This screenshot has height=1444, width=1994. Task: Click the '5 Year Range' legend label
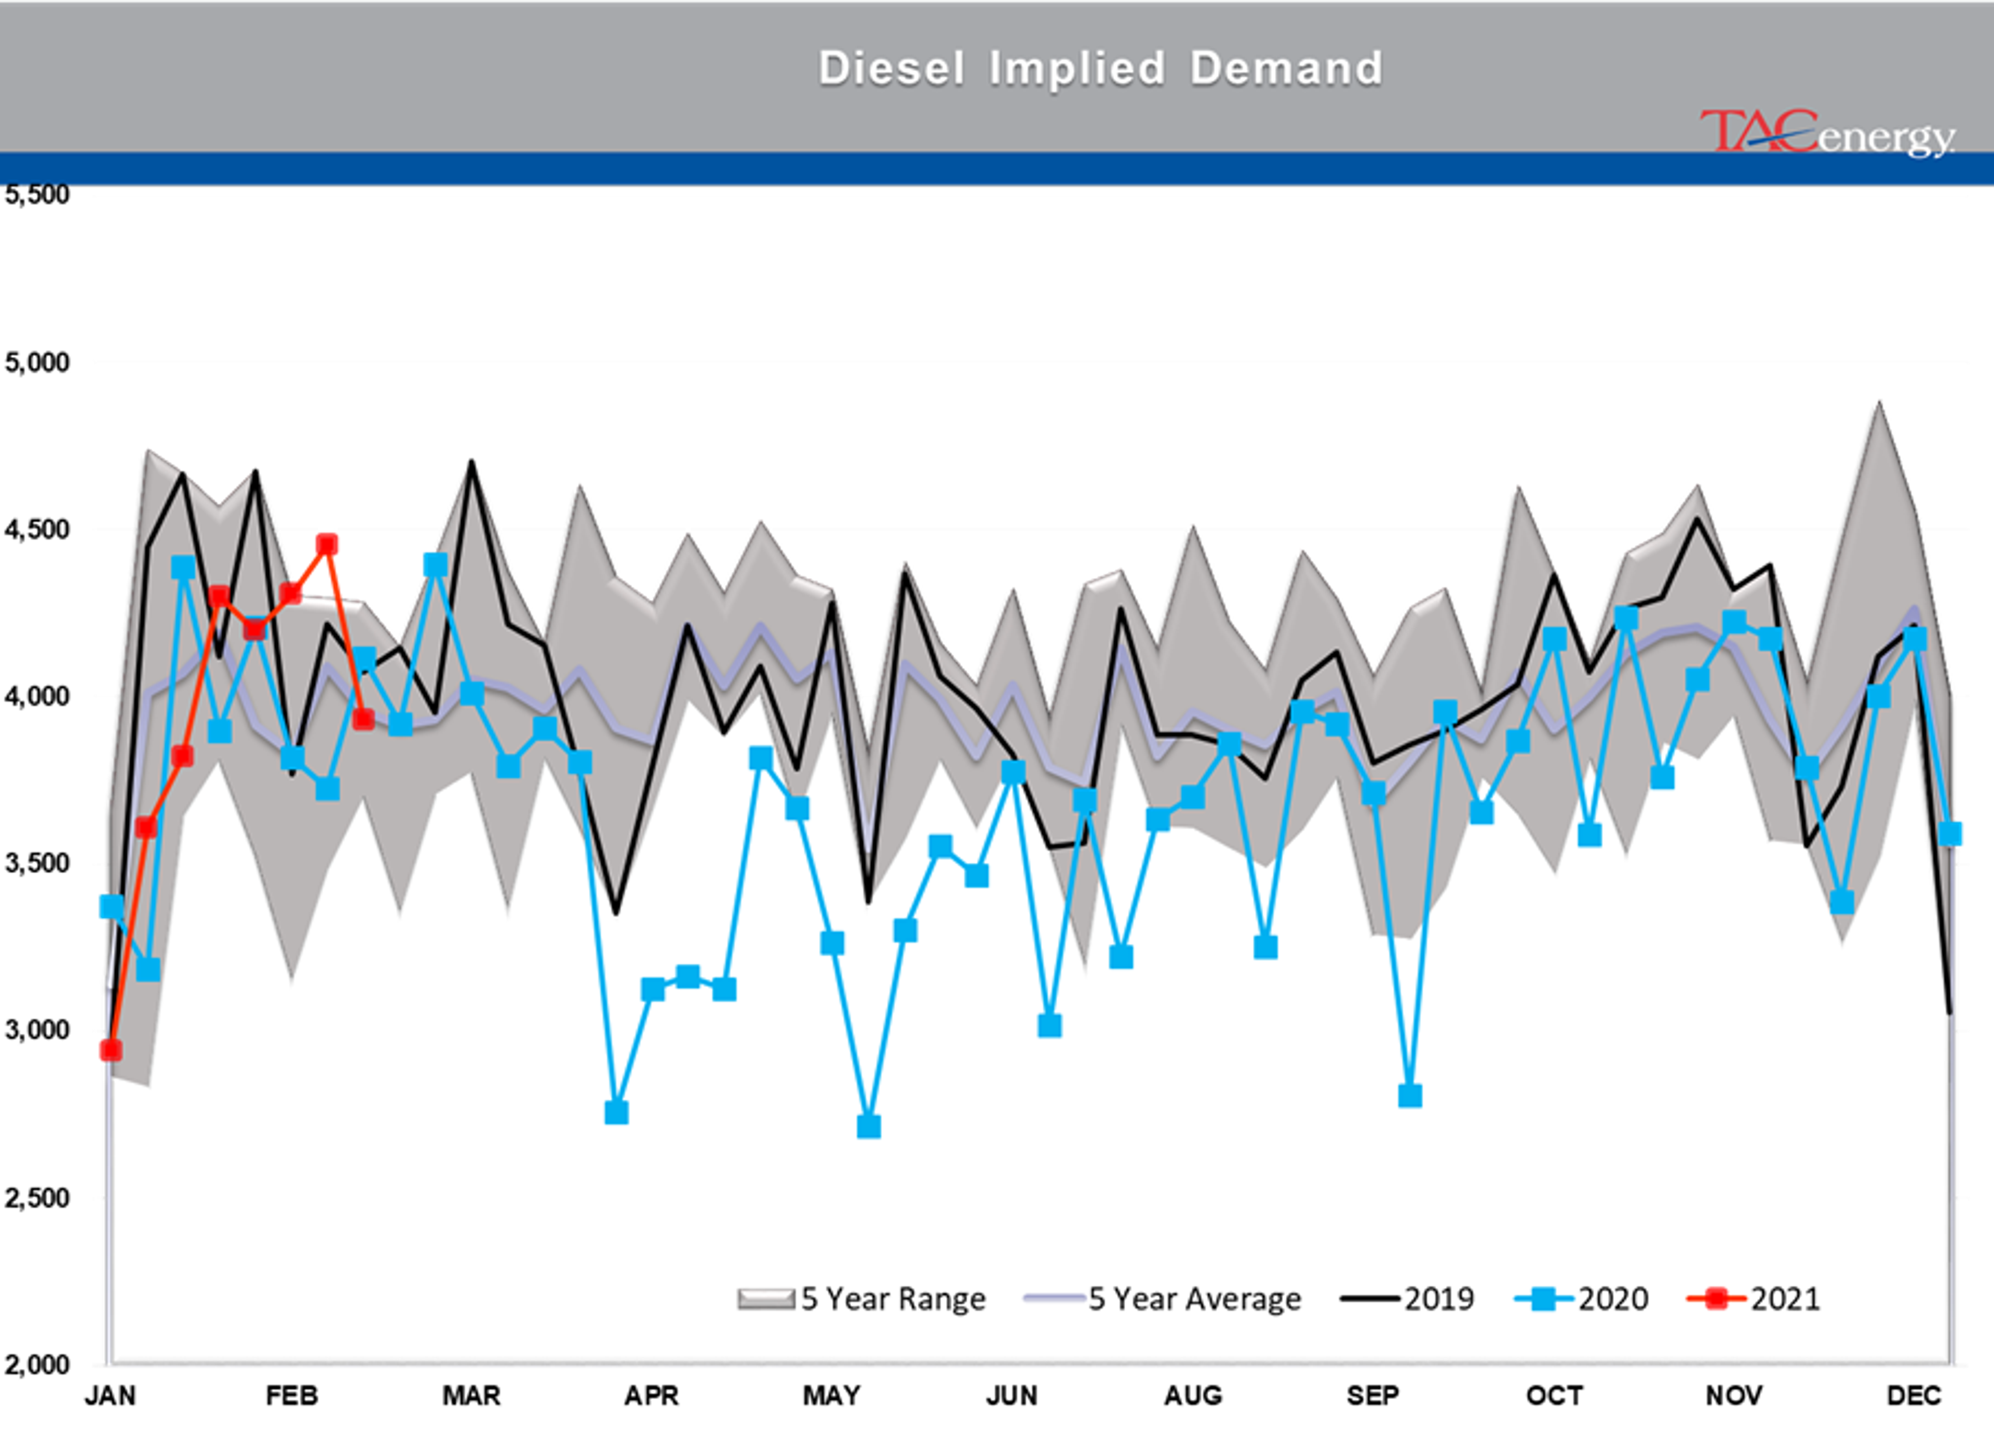pyautogui.click(x=893, y=1299)
